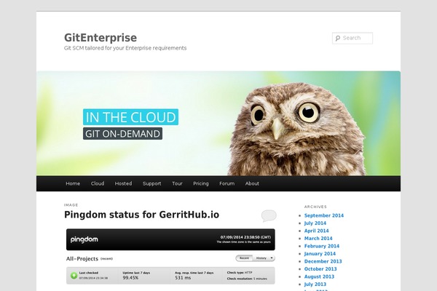Viewport: 437px width, 291px height.
Task: Open the Support menu item
Action: point(152,183)
